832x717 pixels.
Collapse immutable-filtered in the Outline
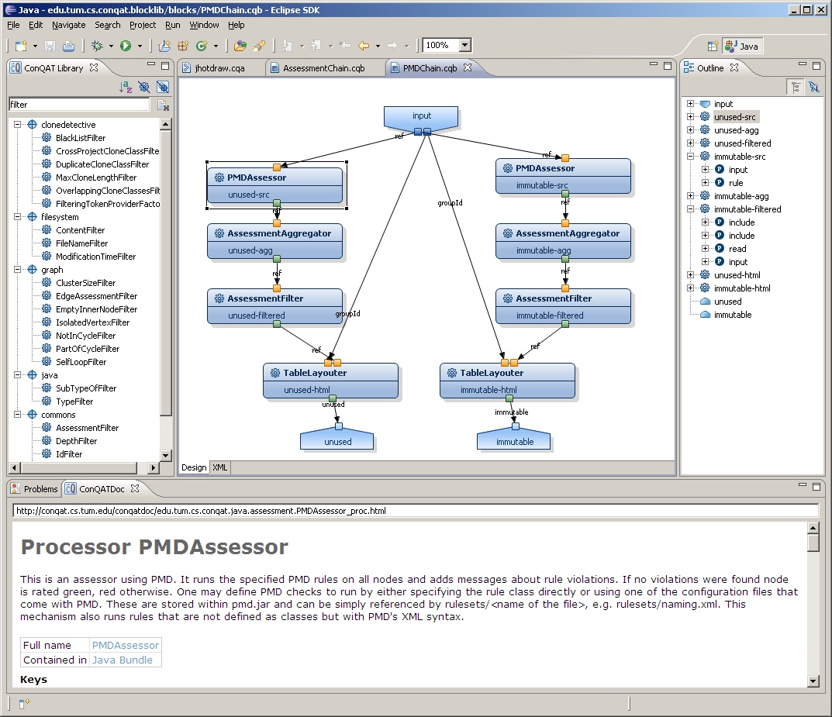point(690,209)
